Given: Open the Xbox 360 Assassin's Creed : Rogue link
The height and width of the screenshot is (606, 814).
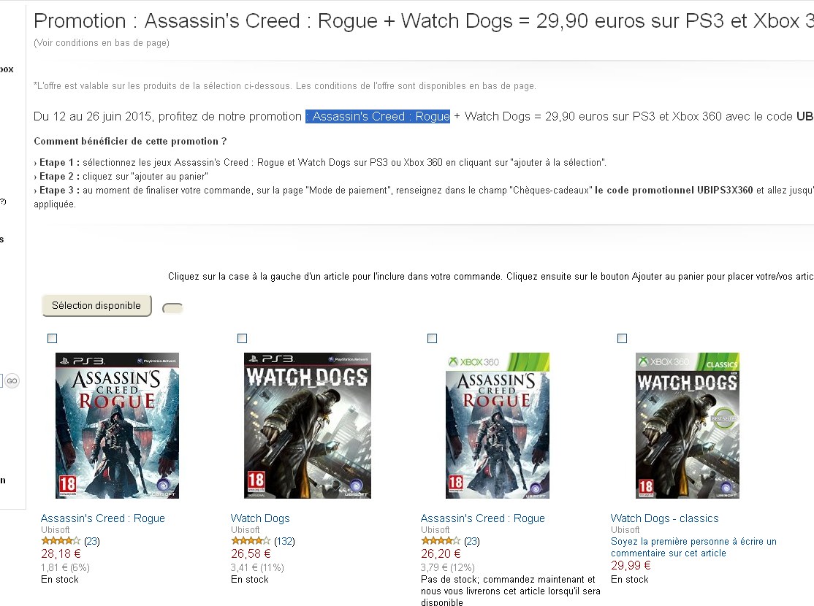Looking at the screenshot, I should click(x=483, y=518).
